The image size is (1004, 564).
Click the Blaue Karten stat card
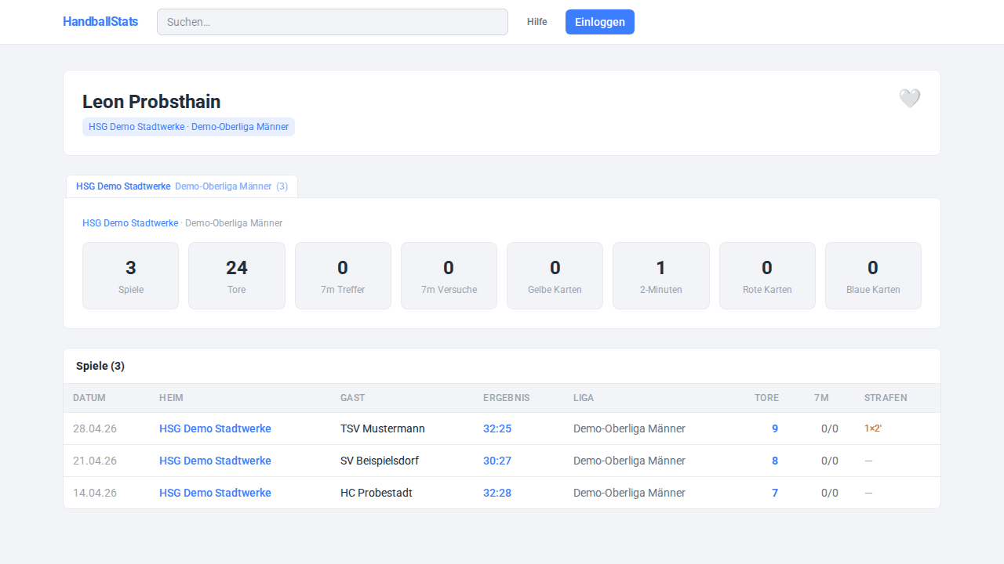[x=873, y=276]
